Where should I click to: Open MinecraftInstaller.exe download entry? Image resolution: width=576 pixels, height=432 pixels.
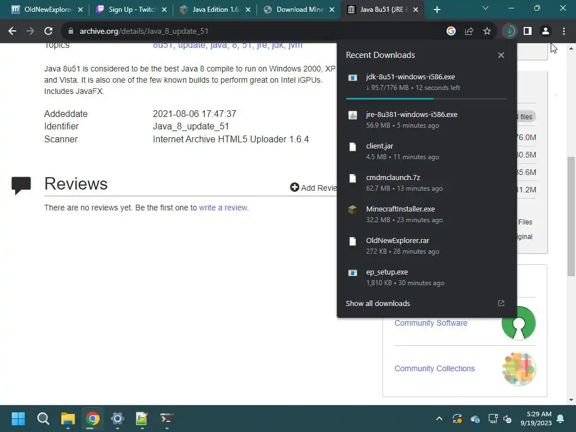click(426, 214)
